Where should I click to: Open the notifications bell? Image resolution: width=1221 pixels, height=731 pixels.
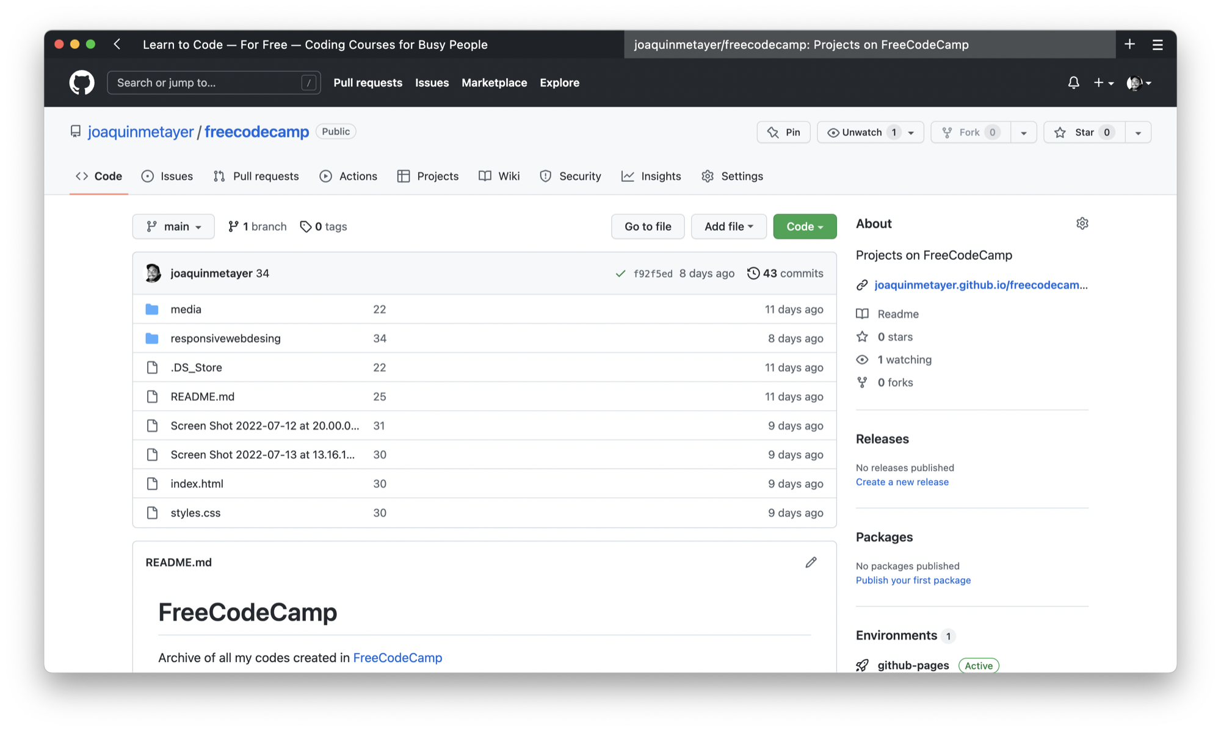[1073, 82]
